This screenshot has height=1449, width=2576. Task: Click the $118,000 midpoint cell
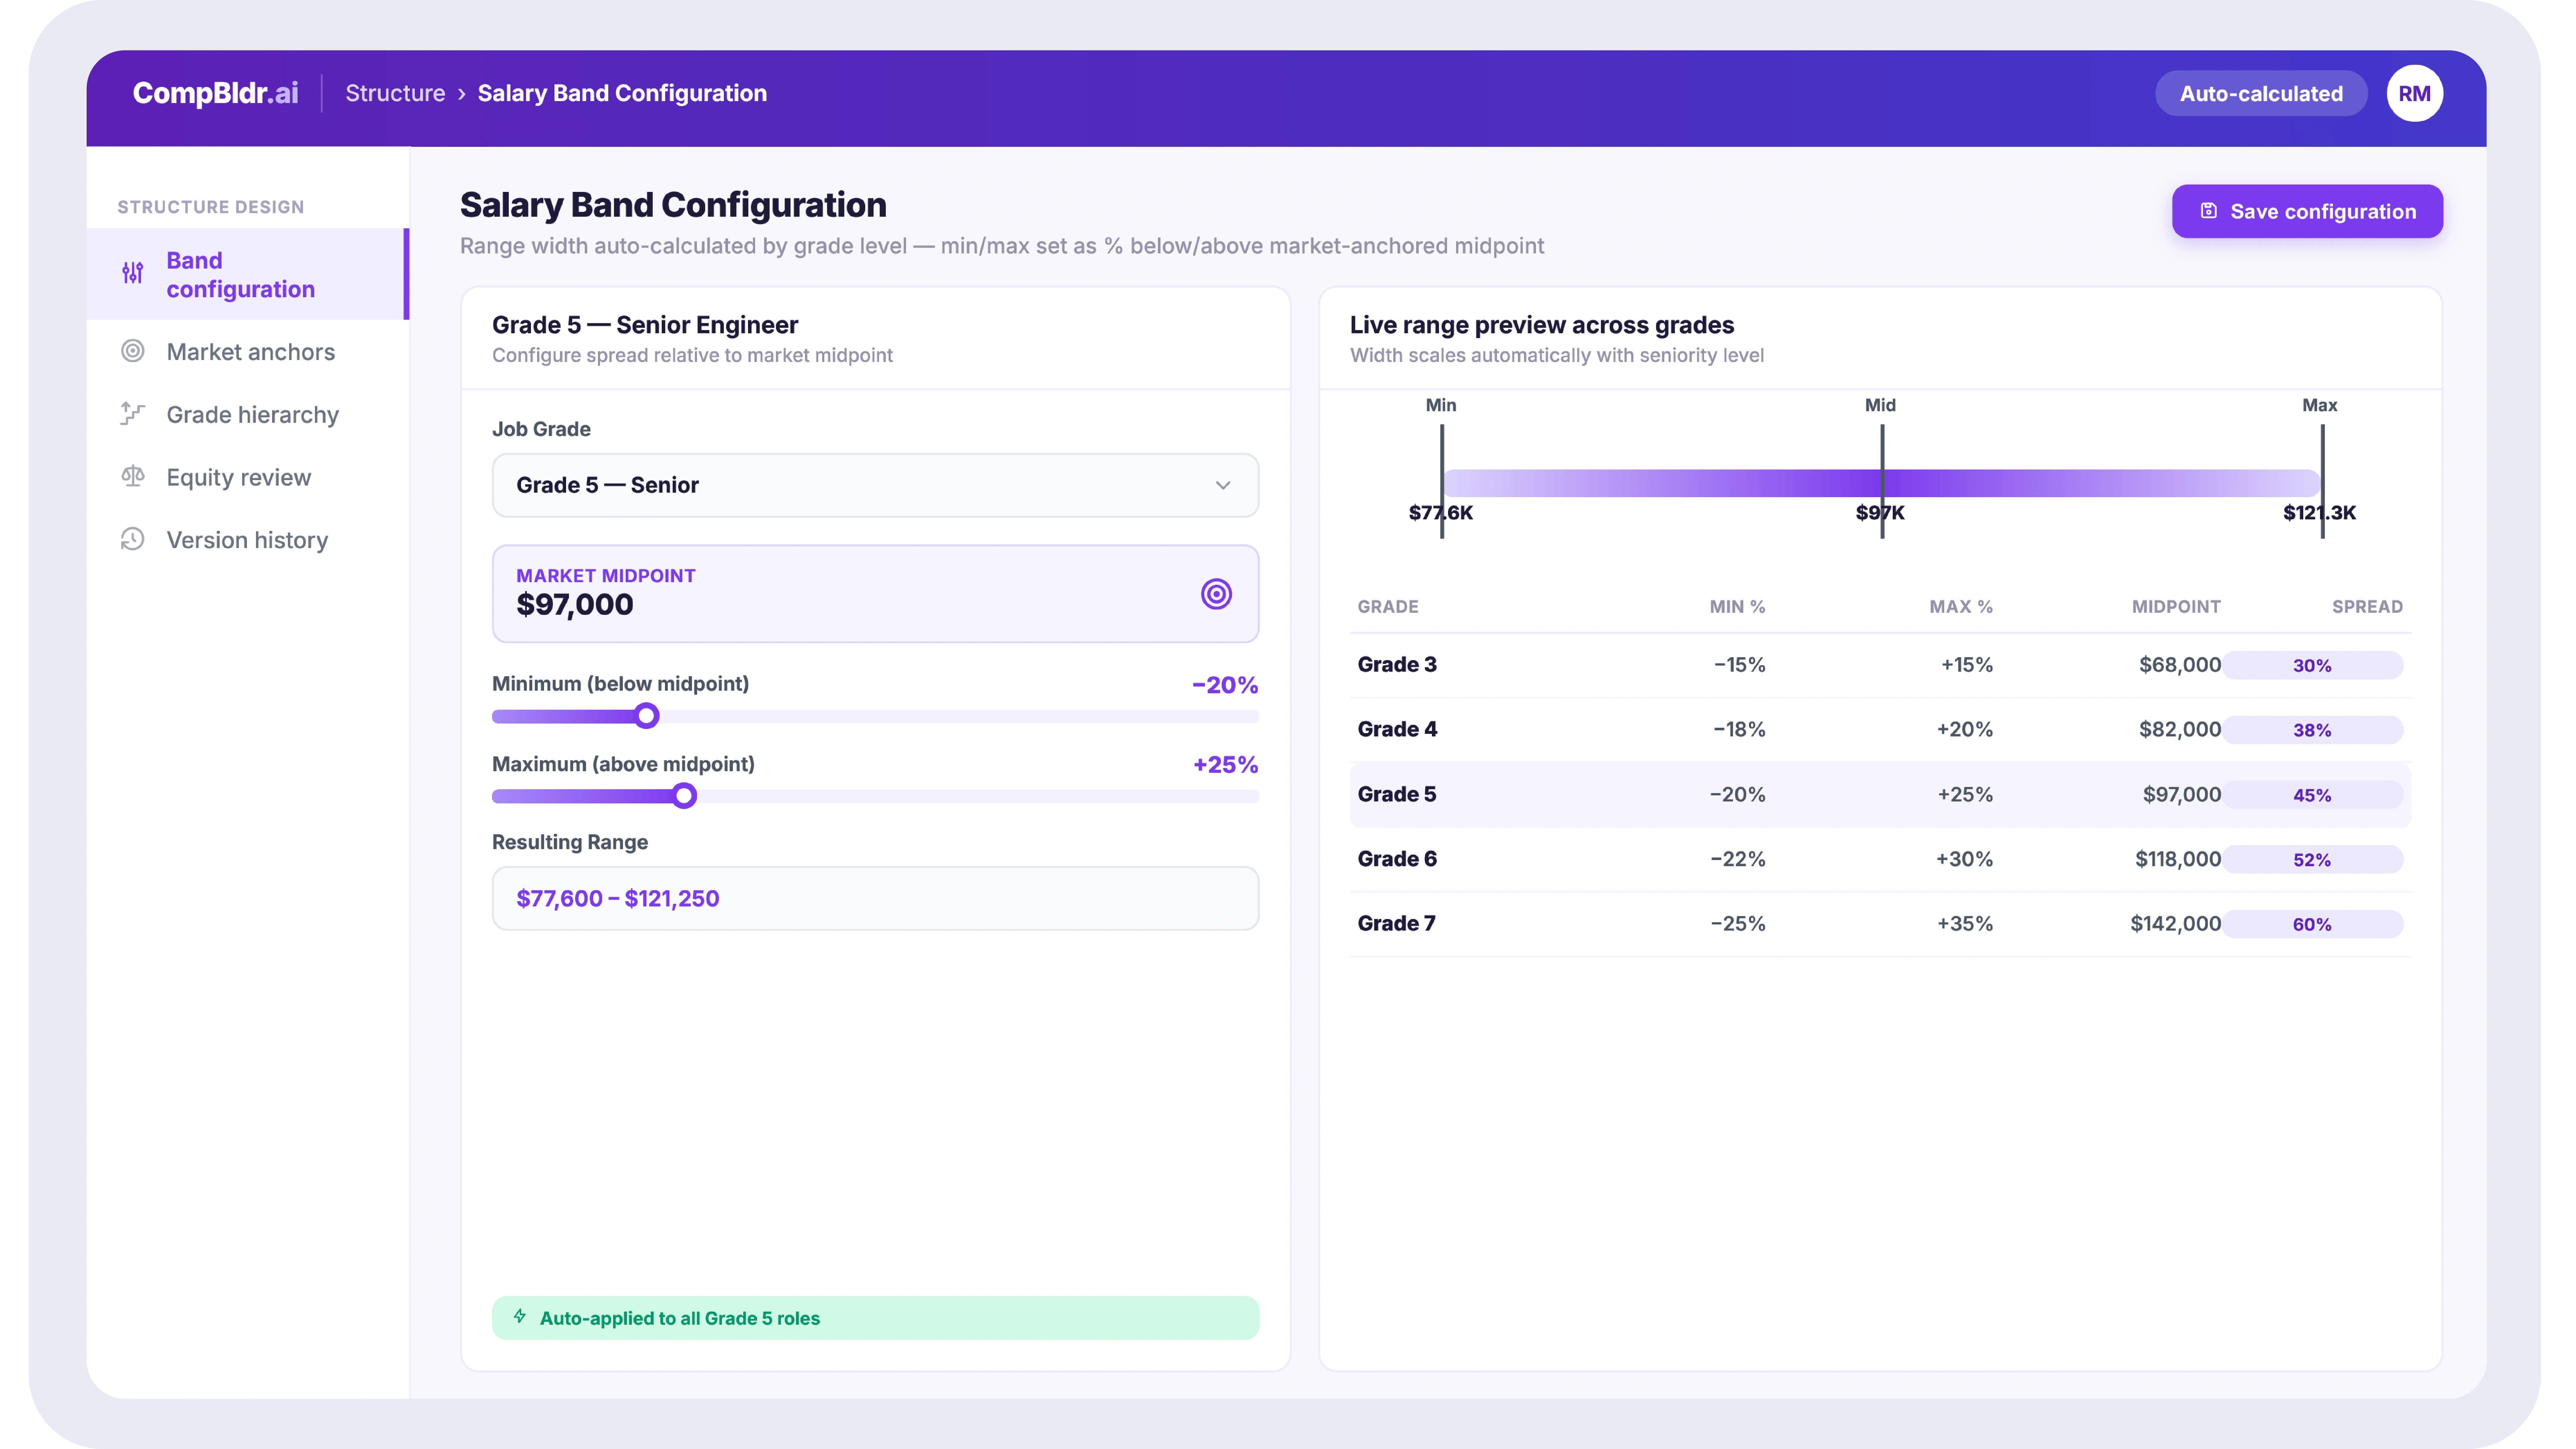[2178, 859]
